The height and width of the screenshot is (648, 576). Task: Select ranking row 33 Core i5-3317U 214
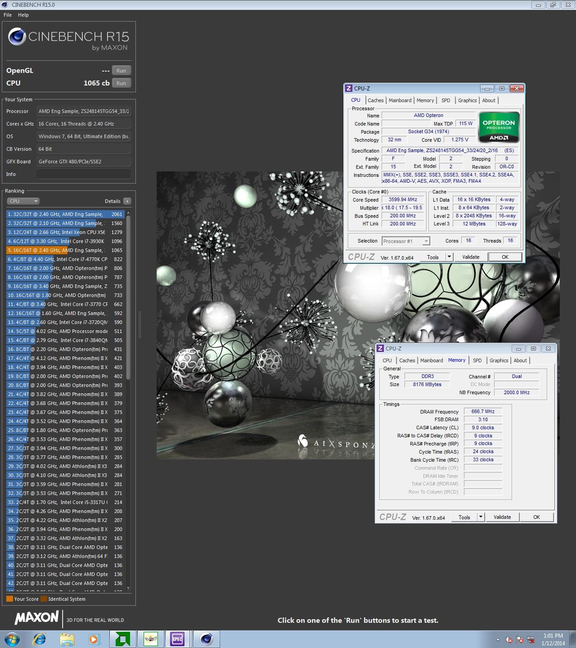tap(65, 502)
